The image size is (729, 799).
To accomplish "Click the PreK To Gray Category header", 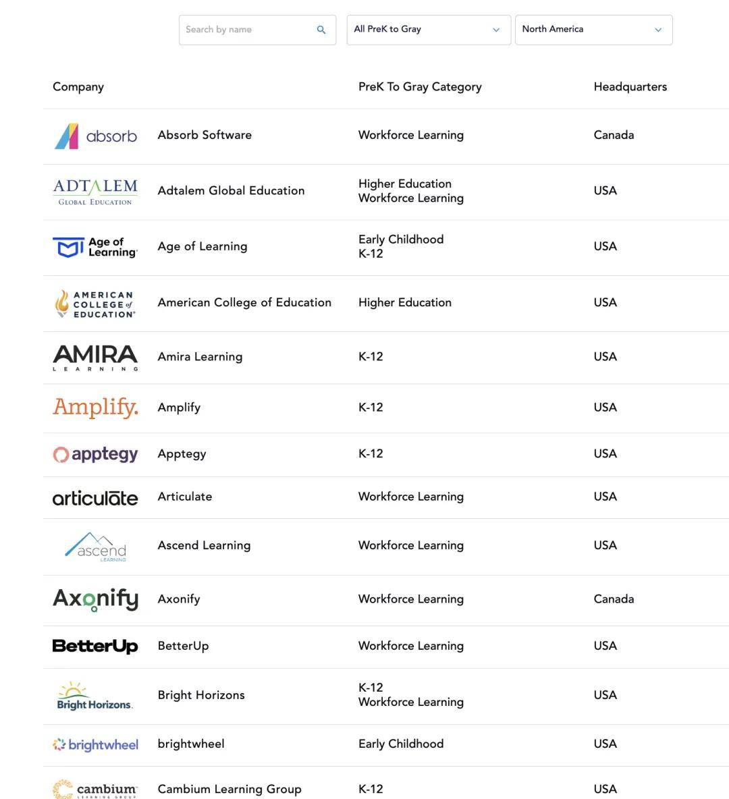I will click(420, 87).
